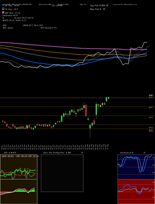Click the 'Stochastics & R' panel title
This screenshot has width=155, height=204.
[127, 153]
